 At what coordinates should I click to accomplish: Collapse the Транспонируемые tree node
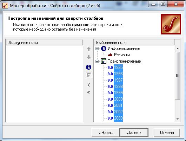coord(97,61)
